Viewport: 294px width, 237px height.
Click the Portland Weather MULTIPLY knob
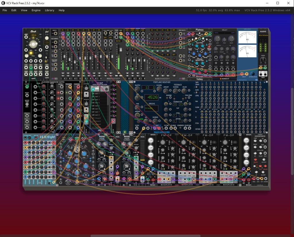pyautogui.click(x=138, y=89)
